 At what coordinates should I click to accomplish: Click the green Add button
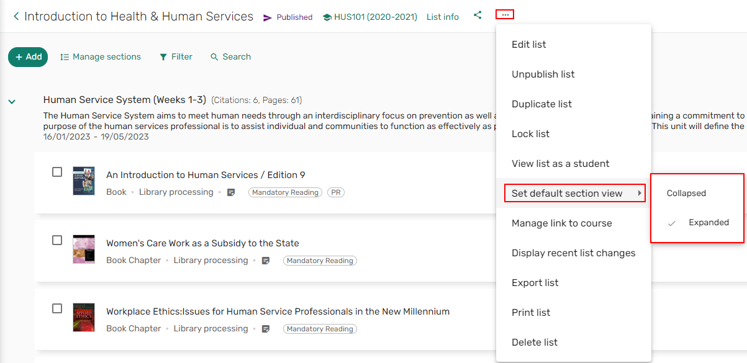tap(28, 57)
